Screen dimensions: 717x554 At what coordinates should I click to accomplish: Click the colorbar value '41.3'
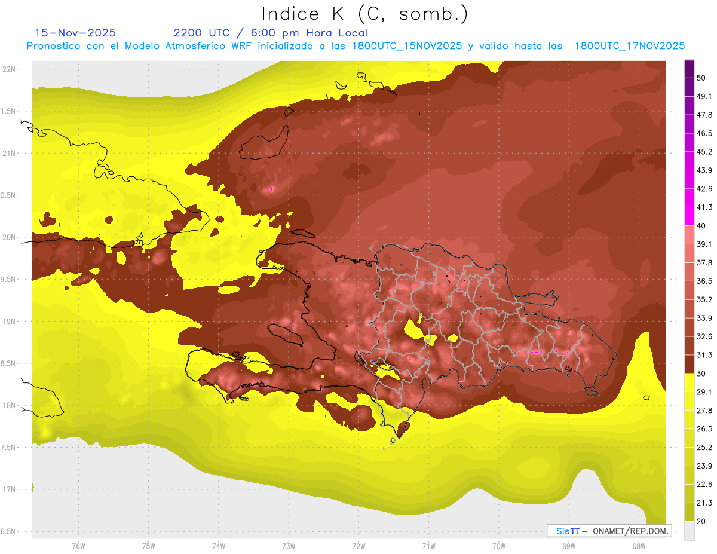705,207
